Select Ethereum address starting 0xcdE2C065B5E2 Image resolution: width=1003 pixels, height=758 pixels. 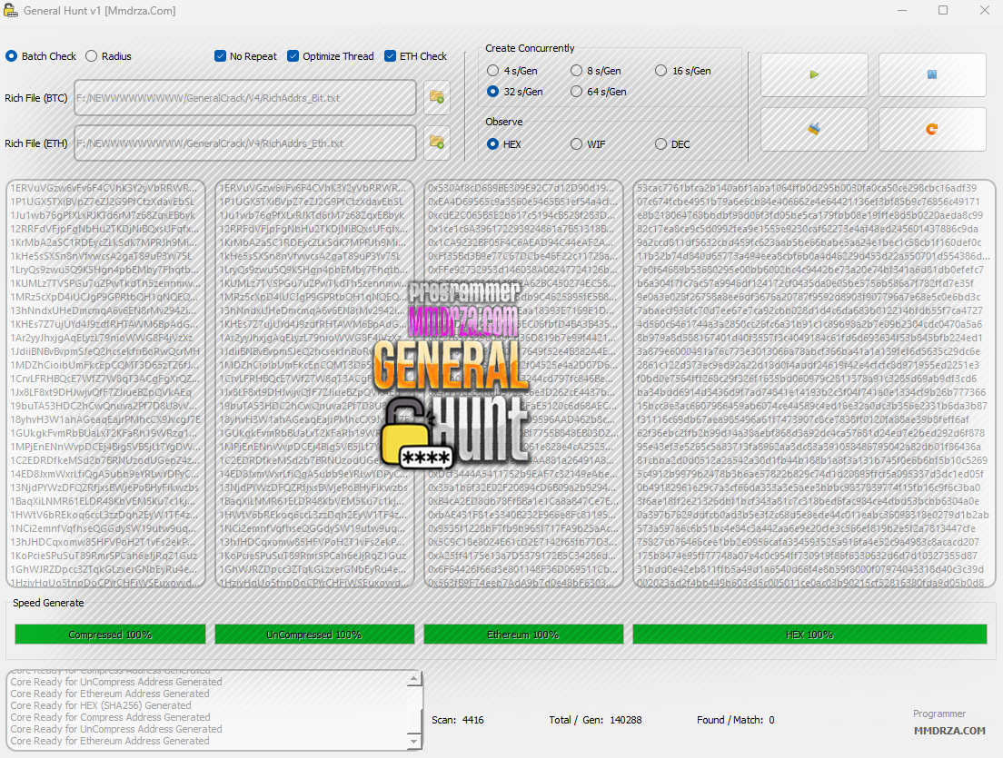[522, 215]
